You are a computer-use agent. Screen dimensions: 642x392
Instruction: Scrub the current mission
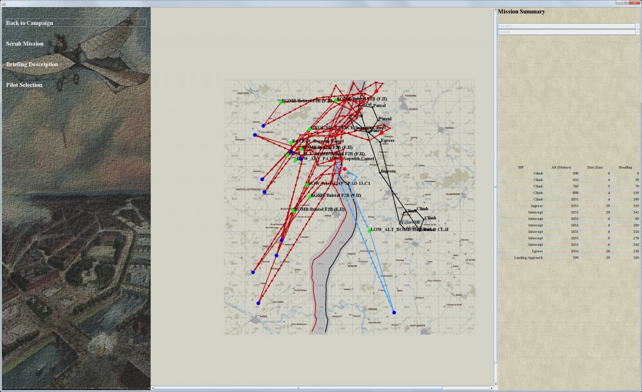25,44
